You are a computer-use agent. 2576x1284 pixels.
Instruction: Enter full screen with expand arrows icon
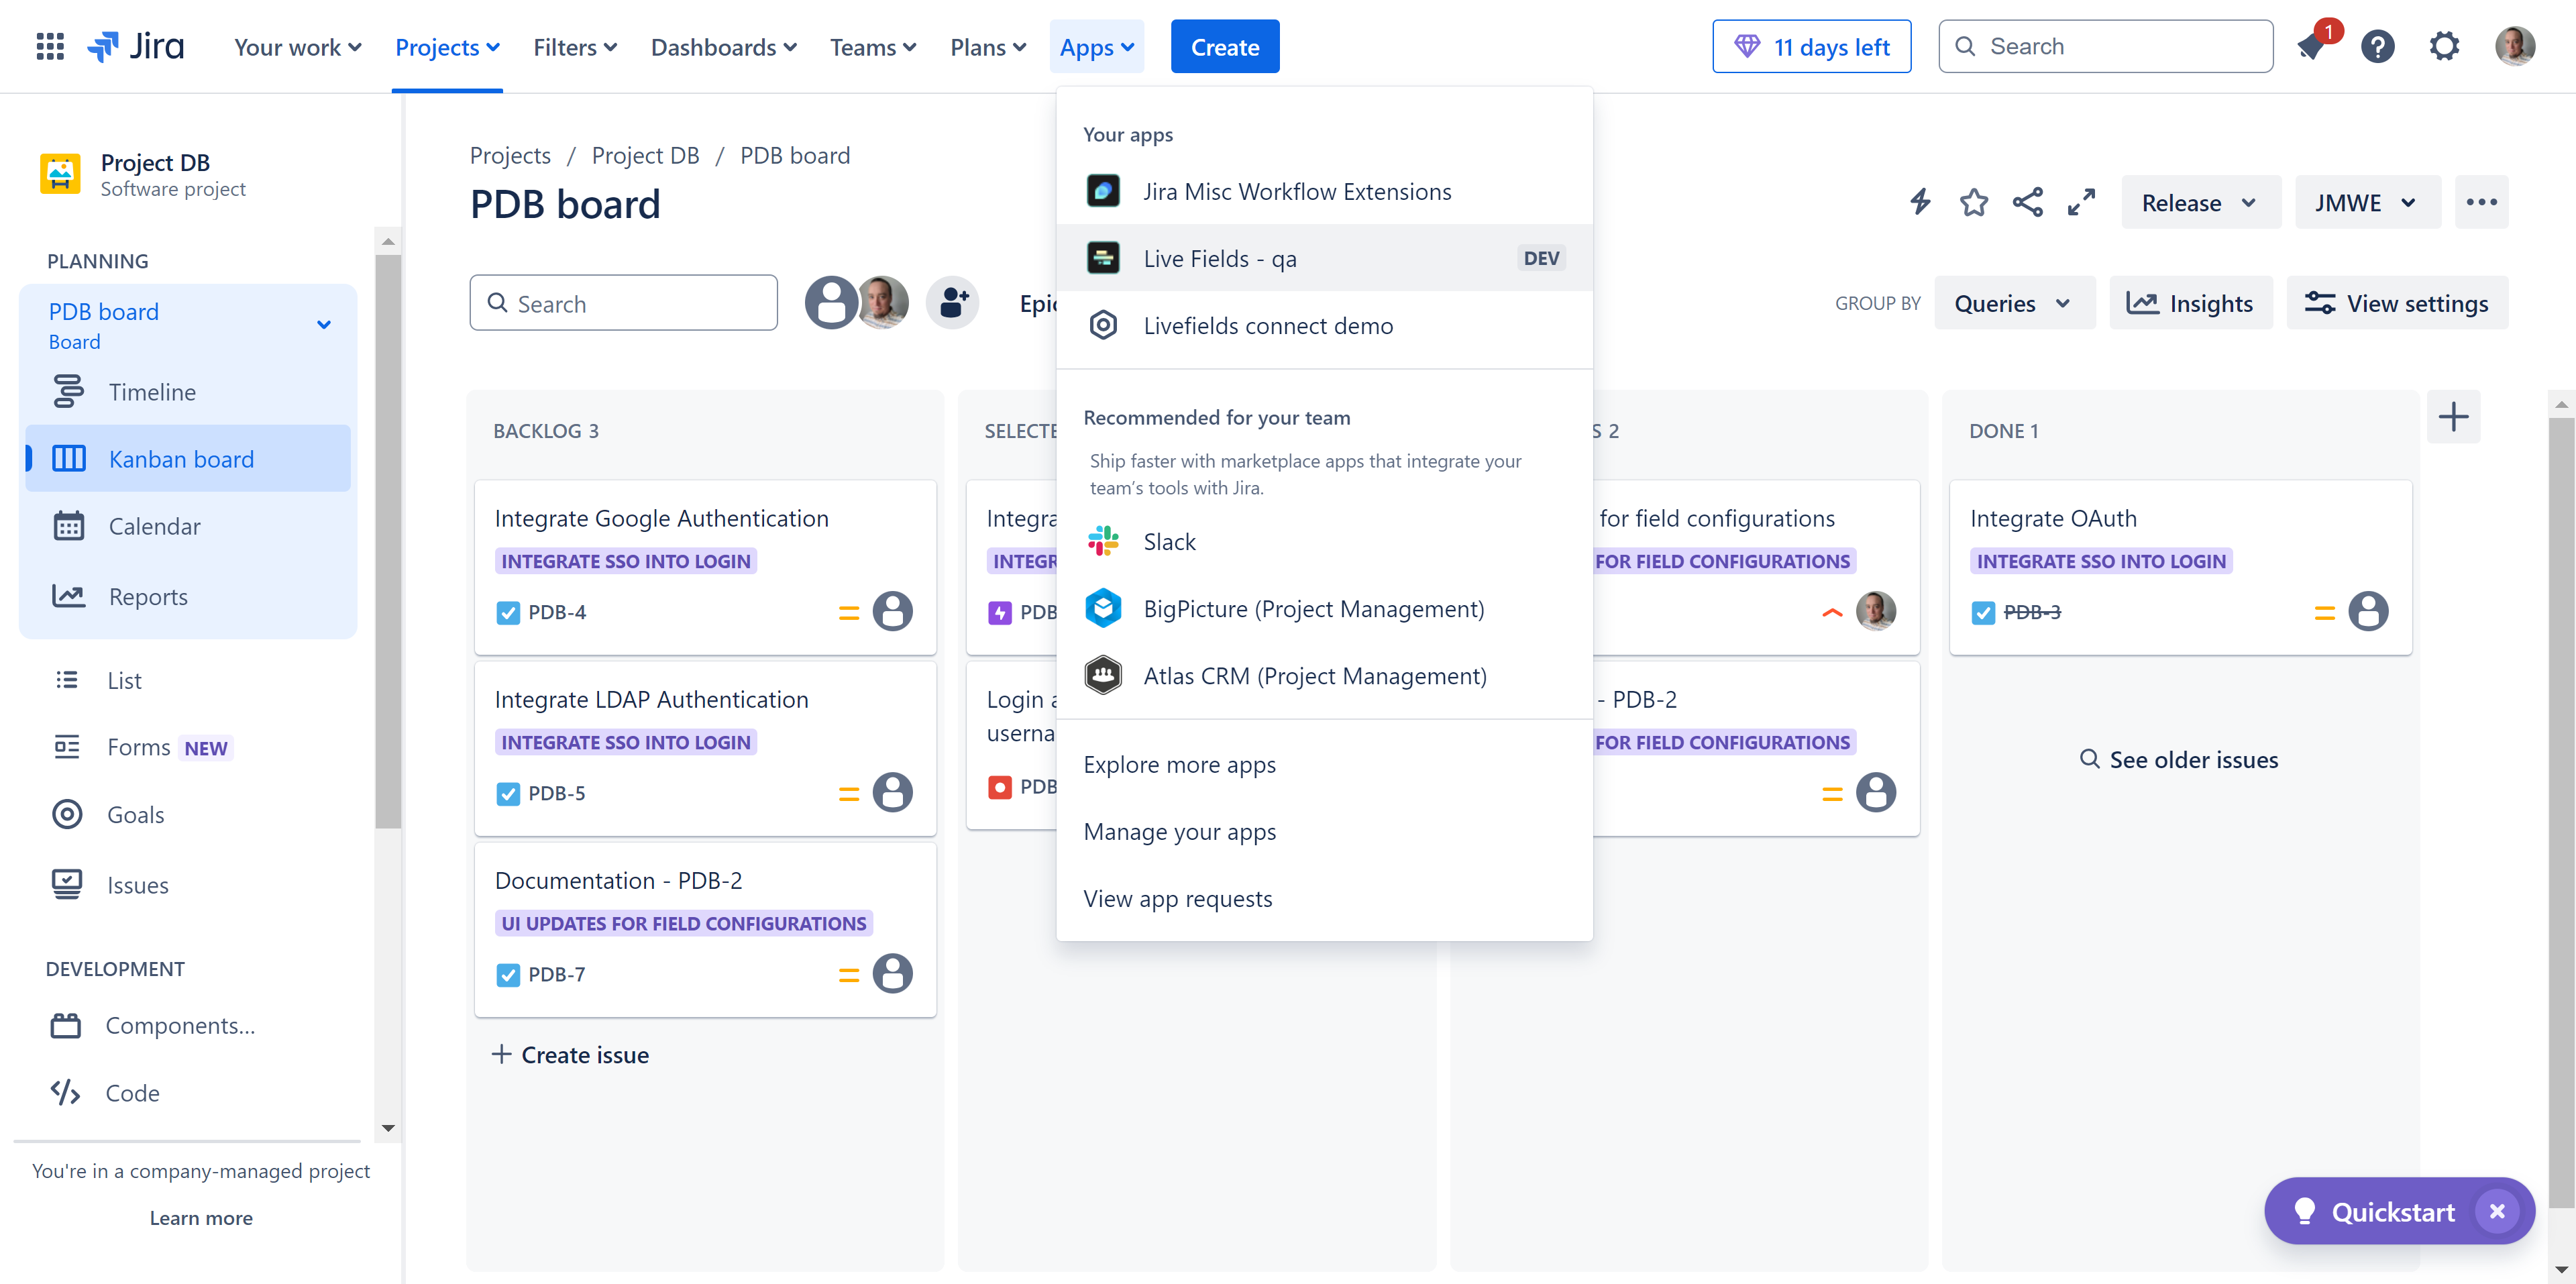pyautogui.click(x=2081, y=203)
